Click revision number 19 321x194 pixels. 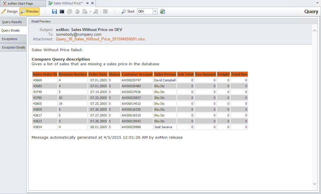point(61,104)
